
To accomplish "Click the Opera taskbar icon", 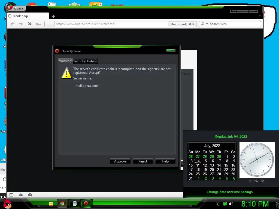I will 86,204.
